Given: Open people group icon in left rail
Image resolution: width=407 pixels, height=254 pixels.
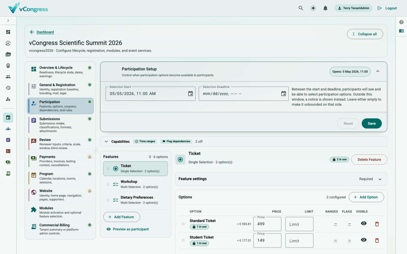Looking at the screenshot, I should 8,77.
